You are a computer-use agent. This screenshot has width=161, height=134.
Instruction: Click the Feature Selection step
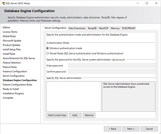(12, 63)
